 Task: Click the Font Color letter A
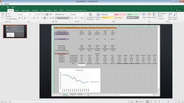pos(38,18)
